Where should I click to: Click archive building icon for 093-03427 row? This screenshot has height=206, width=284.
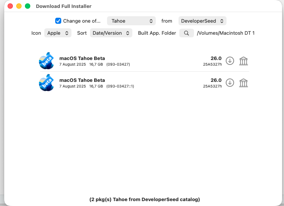point(244,61)
